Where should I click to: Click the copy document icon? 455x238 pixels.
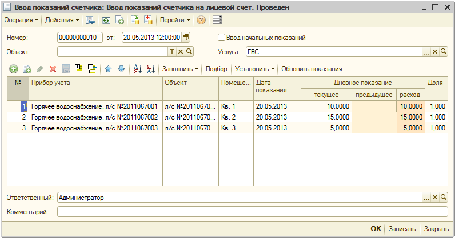coord(119,20)
